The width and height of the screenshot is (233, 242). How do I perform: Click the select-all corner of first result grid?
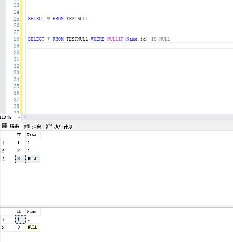pyautogui.click(x=7, y=135)
